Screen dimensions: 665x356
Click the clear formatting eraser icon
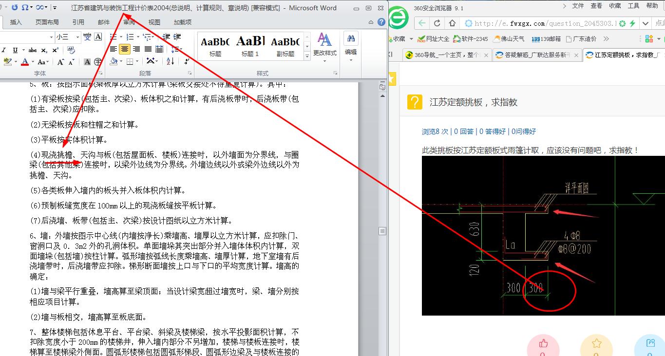(x=71, y=50)
